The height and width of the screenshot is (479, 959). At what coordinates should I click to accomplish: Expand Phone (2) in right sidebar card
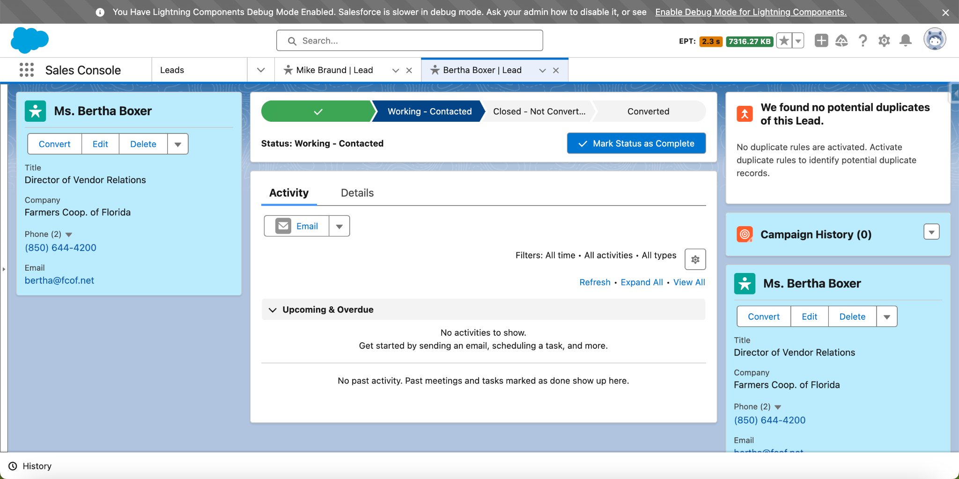pyautogui.click(x=778, y=407)
